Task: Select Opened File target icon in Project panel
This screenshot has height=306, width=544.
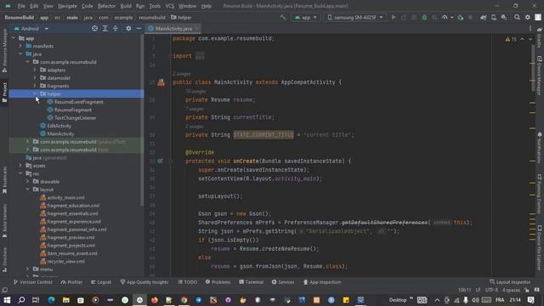Action: pos(94,28)
